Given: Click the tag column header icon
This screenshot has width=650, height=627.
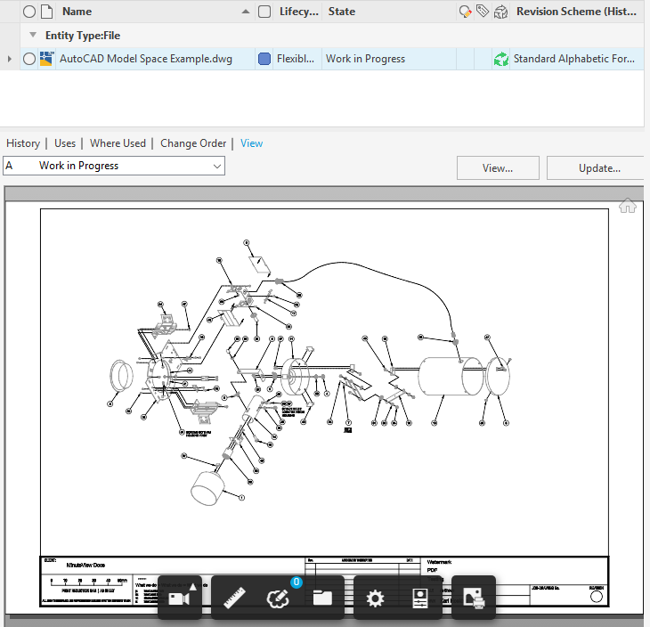Looking at the screenshot, I should tap(483, 12).
